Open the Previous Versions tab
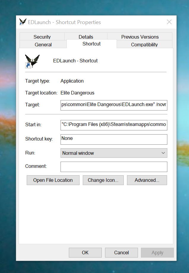 140,37
